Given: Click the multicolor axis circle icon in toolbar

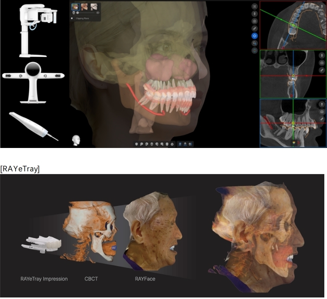Looking at the screenshot, I should coord(254,50).
